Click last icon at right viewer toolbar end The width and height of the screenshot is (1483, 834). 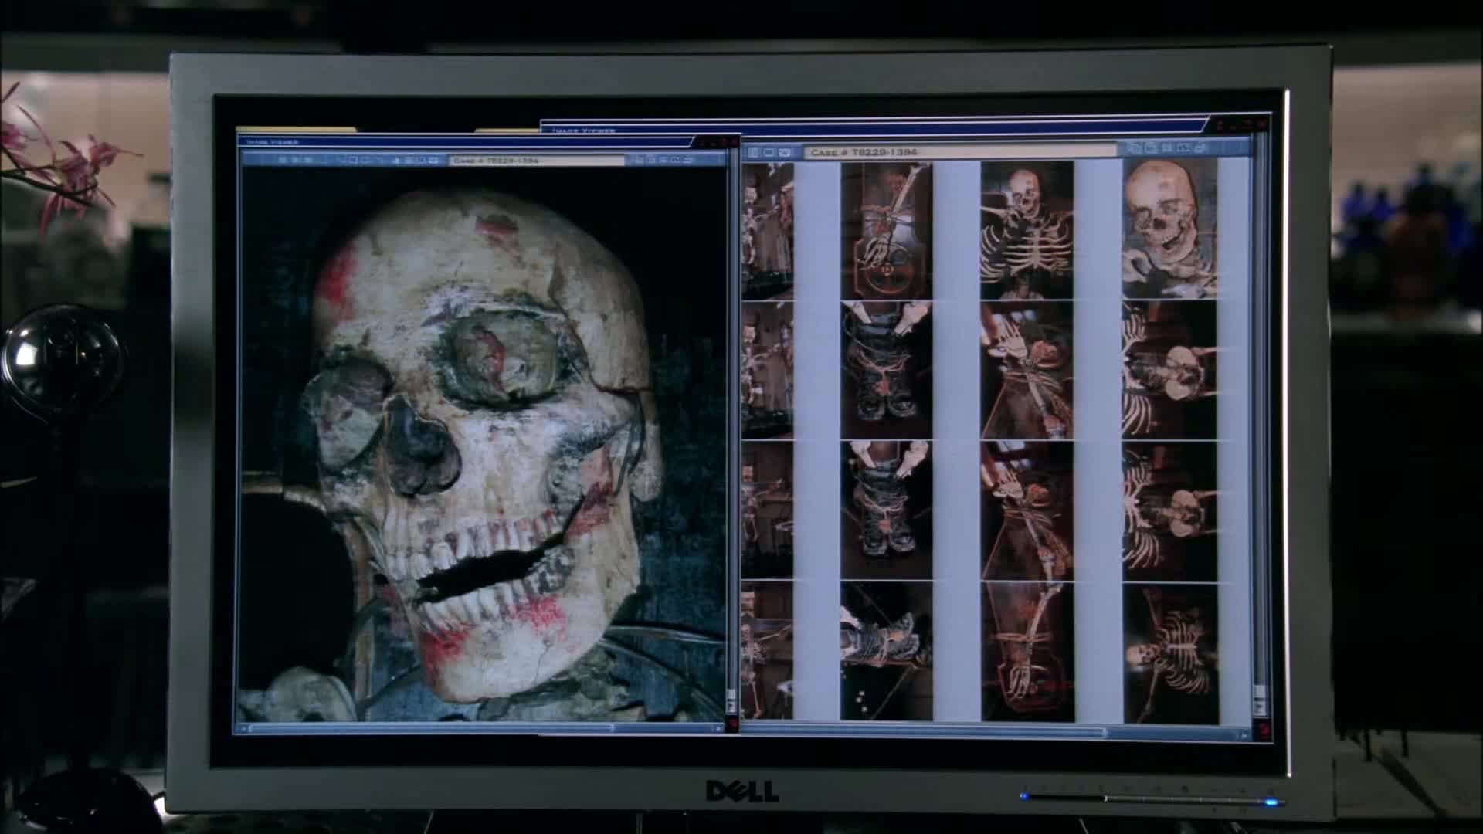pyautogui.click(x=1202, y=147)
